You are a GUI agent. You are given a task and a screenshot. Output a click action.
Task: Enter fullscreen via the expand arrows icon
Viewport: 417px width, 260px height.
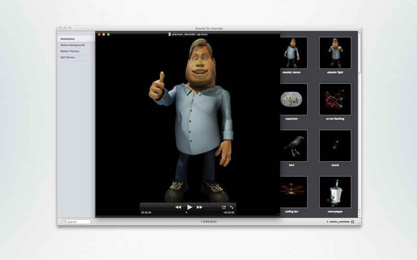point(231,207)
